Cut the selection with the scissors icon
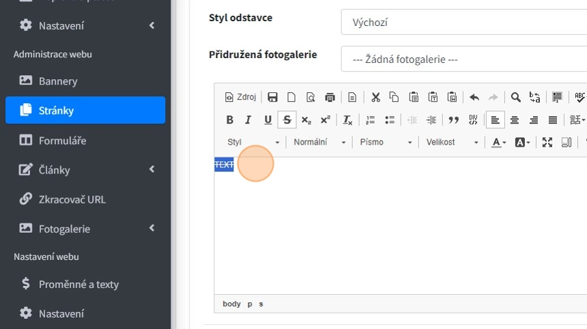 click(x=375, y=97)
